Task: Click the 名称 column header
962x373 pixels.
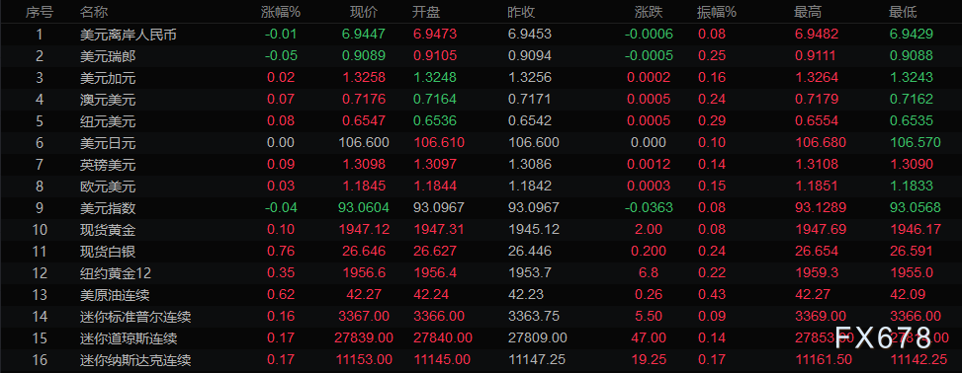Action: click(x=94, y=12)
